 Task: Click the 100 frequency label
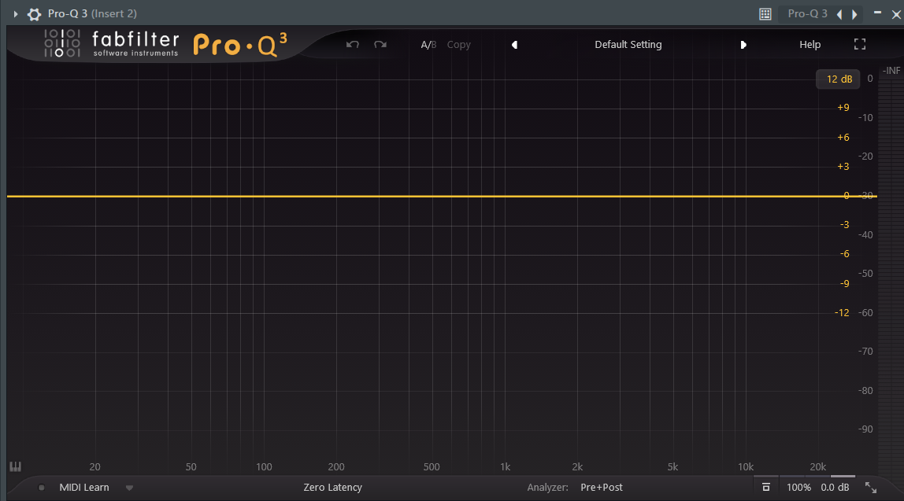click(x=264, y=467)
